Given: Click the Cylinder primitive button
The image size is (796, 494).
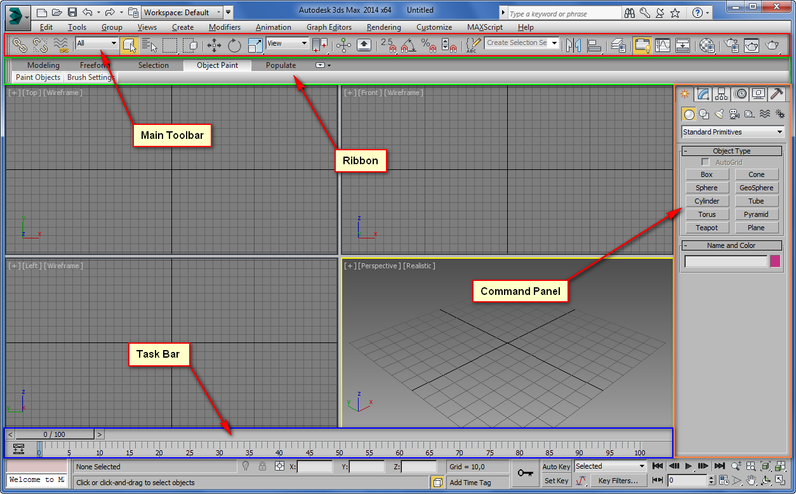Looking at the screenshot, I should coord(706,201).
